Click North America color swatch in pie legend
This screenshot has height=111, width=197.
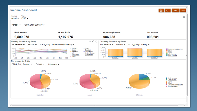click(167, 78)
